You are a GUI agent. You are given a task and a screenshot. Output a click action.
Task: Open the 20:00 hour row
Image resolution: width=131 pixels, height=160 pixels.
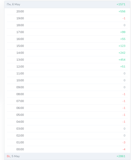click(67, 11)
